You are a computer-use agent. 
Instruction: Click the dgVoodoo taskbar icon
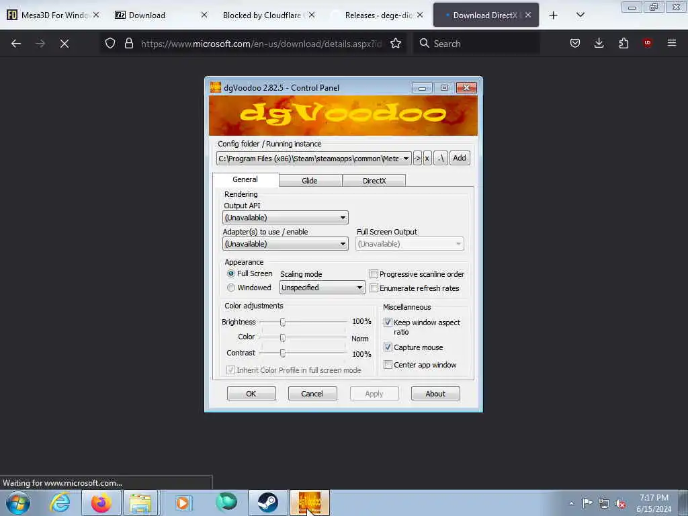click(309, 503)
